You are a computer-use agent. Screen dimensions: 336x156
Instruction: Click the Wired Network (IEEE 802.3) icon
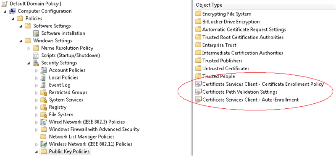point(44,122)
